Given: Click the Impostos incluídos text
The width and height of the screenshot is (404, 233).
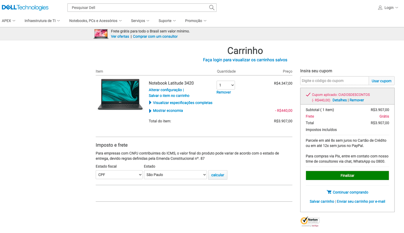Looking at the screenshot, I should coord(321,130).
